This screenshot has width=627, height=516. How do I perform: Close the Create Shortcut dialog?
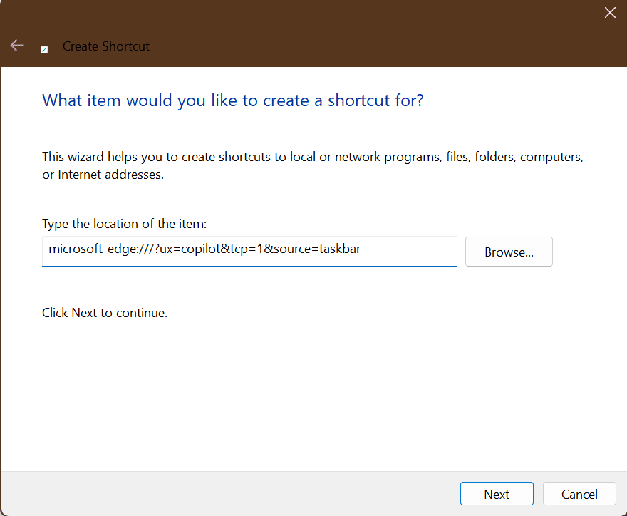[610, 12]
